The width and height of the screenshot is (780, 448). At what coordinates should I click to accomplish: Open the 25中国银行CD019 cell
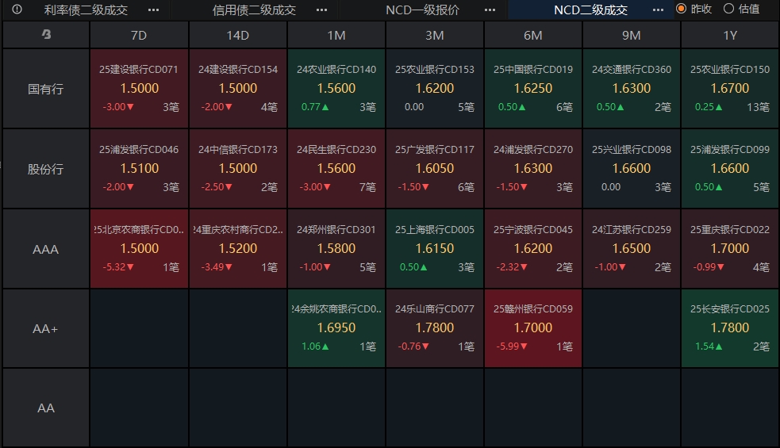(x=533, y=89)
